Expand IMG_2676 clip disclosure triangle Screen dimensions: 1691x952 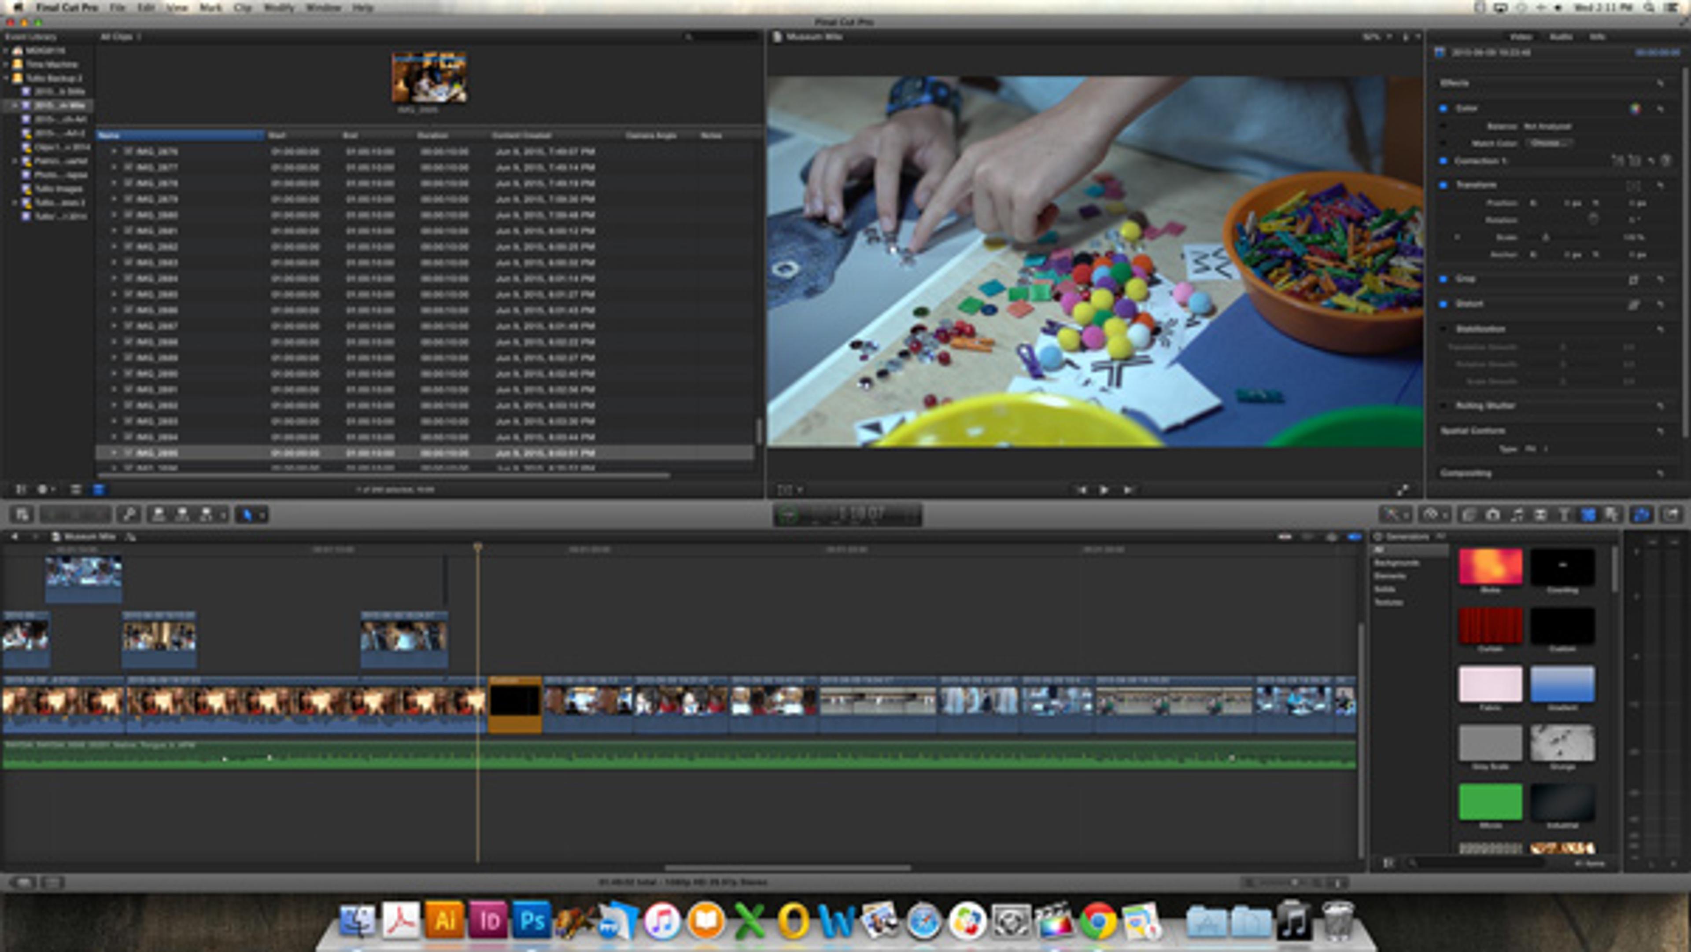114,151
